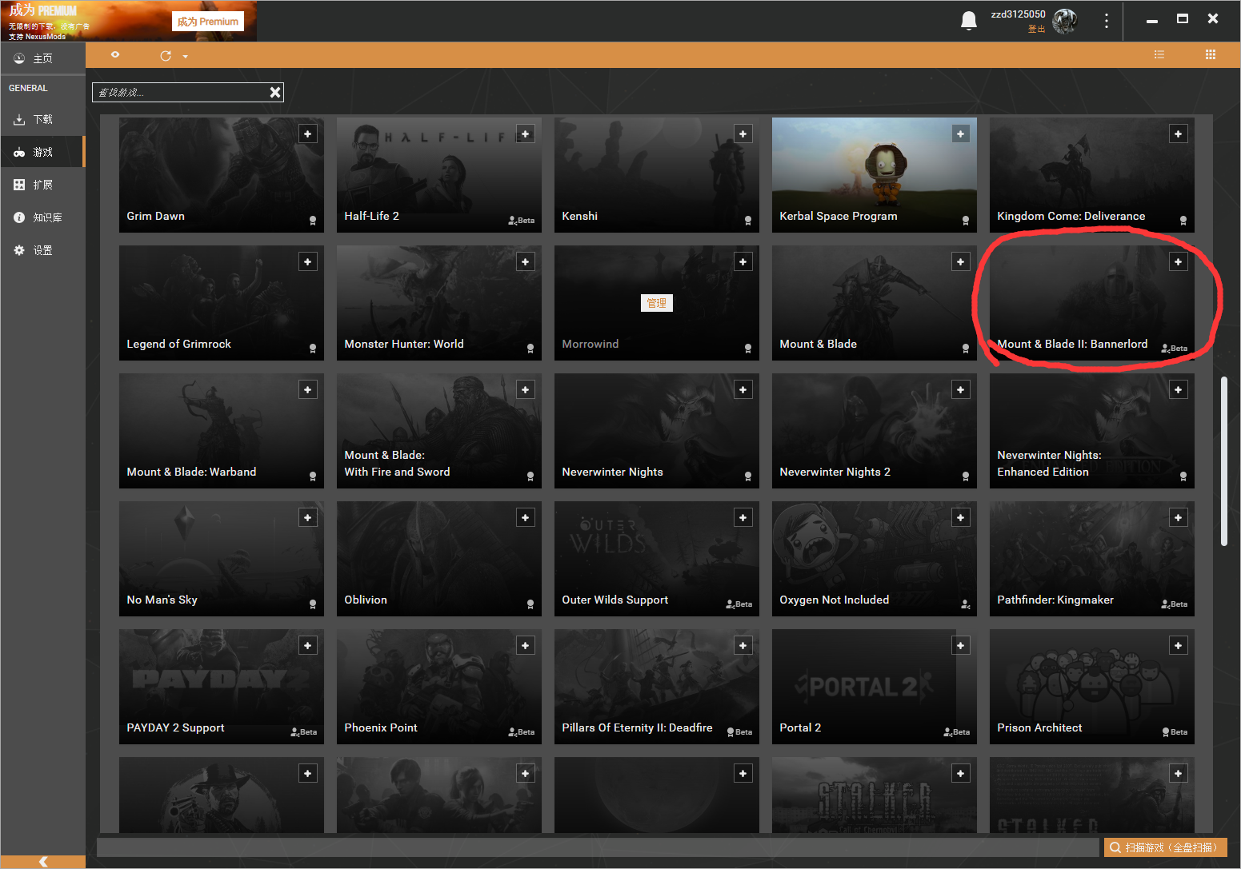Click the plus icon on Pathfinder: Kingmaker

pos(1179,518)
